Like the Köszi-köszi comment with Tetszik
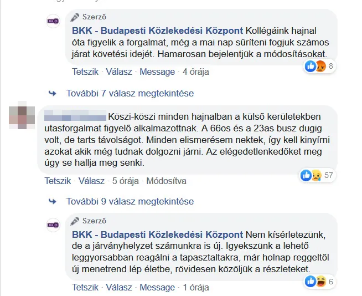Image resolution: width=362 pixels, height=296 pixels. pyautogui.click(x=58, y=181)
